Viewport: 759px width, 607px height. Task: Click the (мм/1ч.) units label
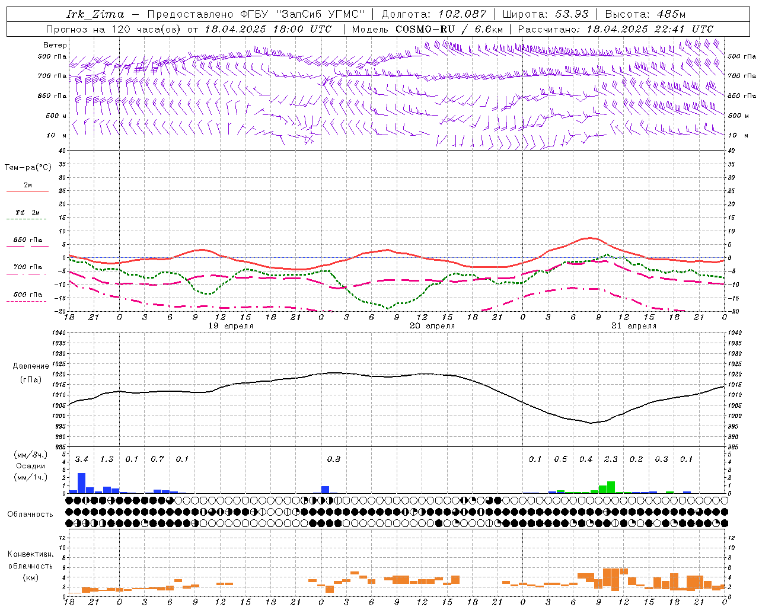[x=30, y=477]
